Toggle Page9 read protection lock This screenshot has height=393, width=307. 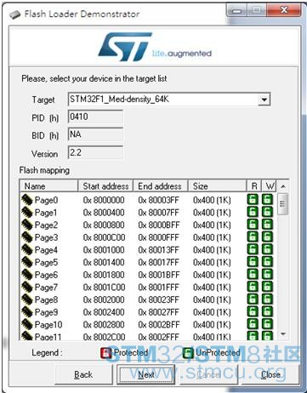[x=253, y=311]
